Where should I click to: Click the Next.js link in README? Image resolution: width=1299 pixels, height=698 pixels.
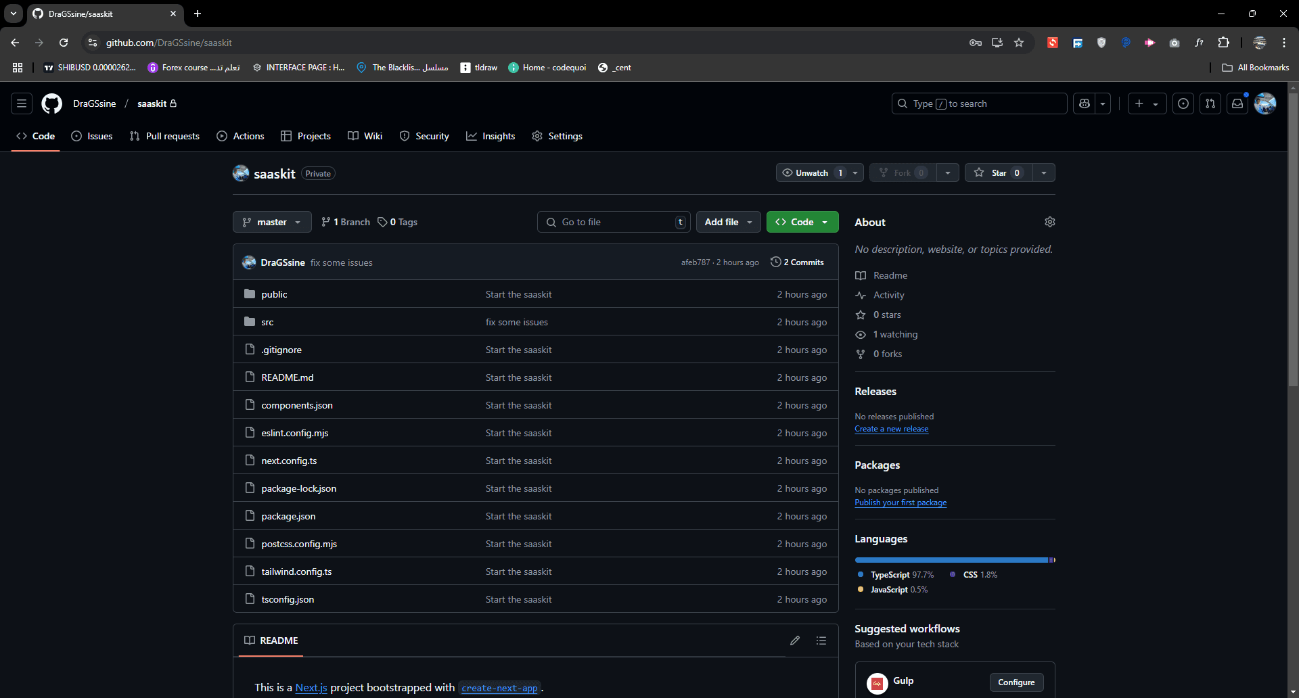pyautogui.click(x=311, y=688)
